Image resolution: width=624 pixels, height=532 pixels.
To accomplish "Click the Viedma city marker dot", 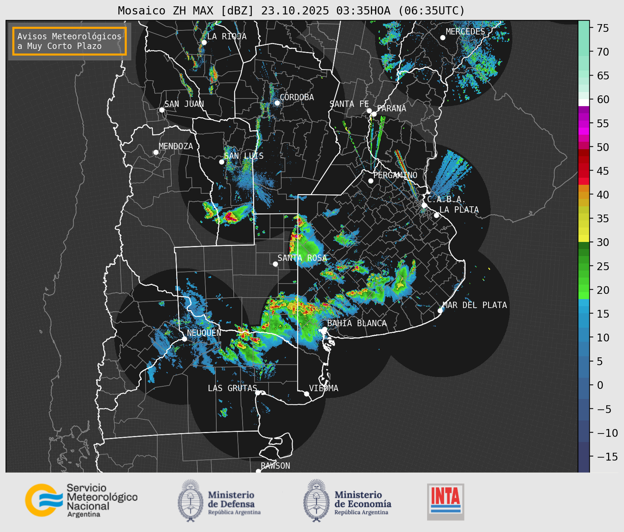I will click(307, 394).
